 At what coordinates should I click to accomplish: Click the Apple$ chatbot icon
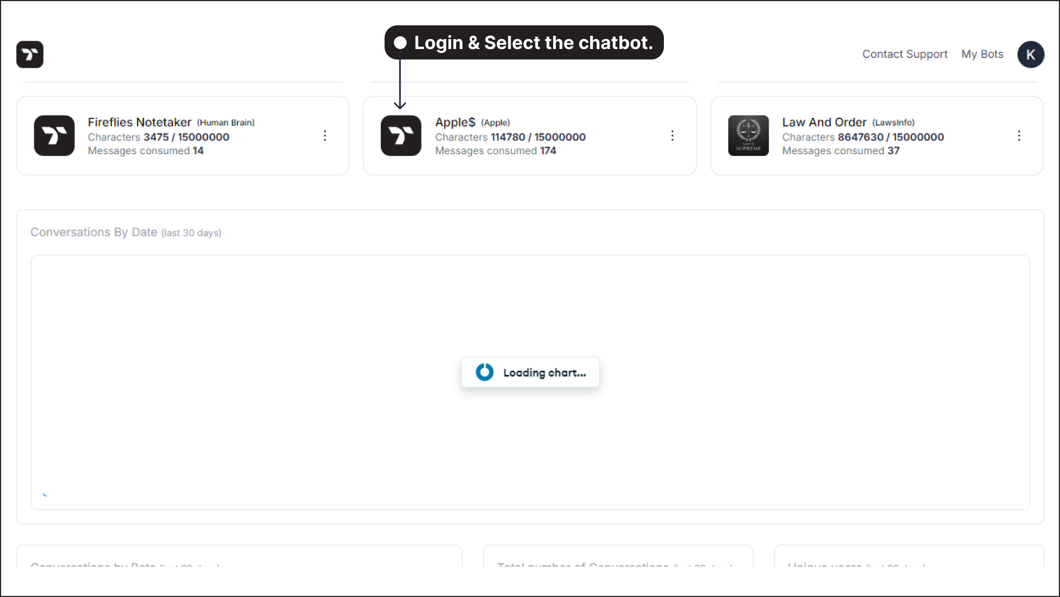pyautogui.click(x=401, y=135)
